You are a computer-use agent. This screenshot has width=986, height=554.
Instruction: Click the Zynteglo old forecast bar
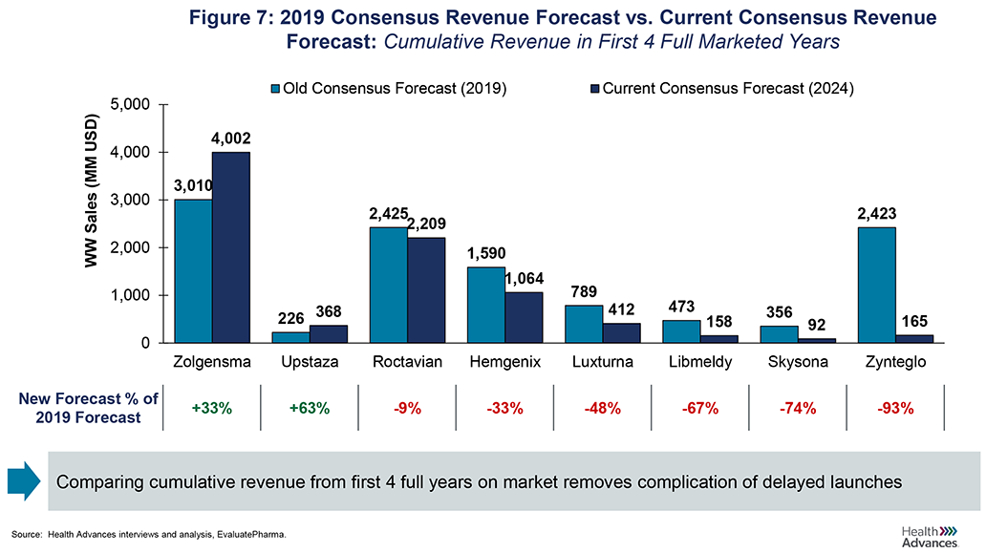876,285
